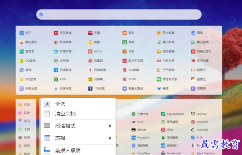Open the 京东商城 JD icon
242x155 pixels.
56,33
